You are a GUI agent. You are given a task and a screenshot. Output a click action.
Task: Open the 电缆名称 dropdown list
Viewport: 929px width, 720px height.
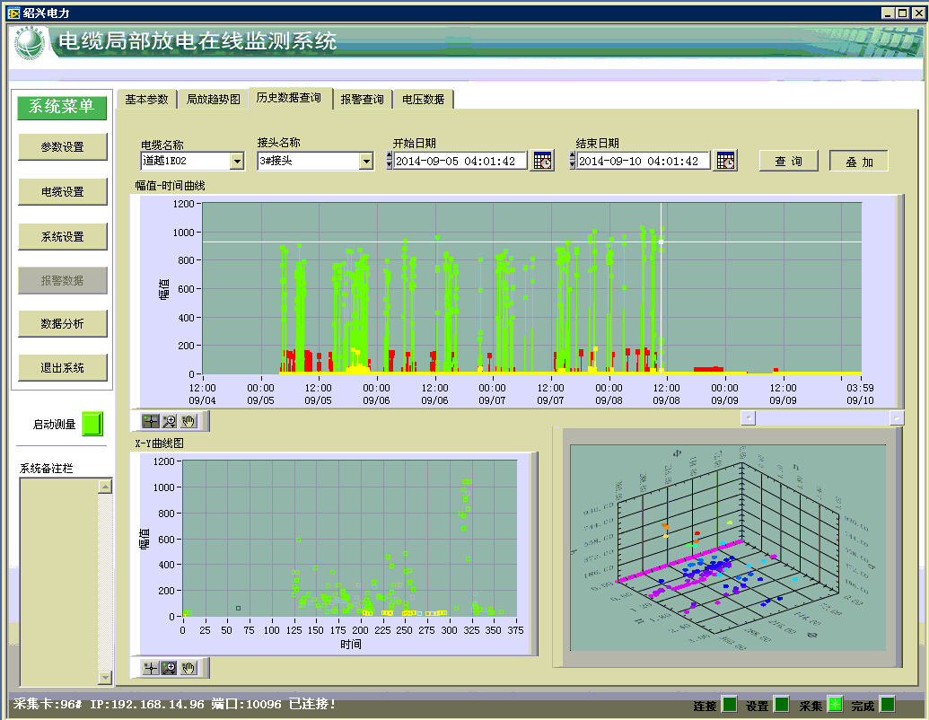[x=237, y=162]
